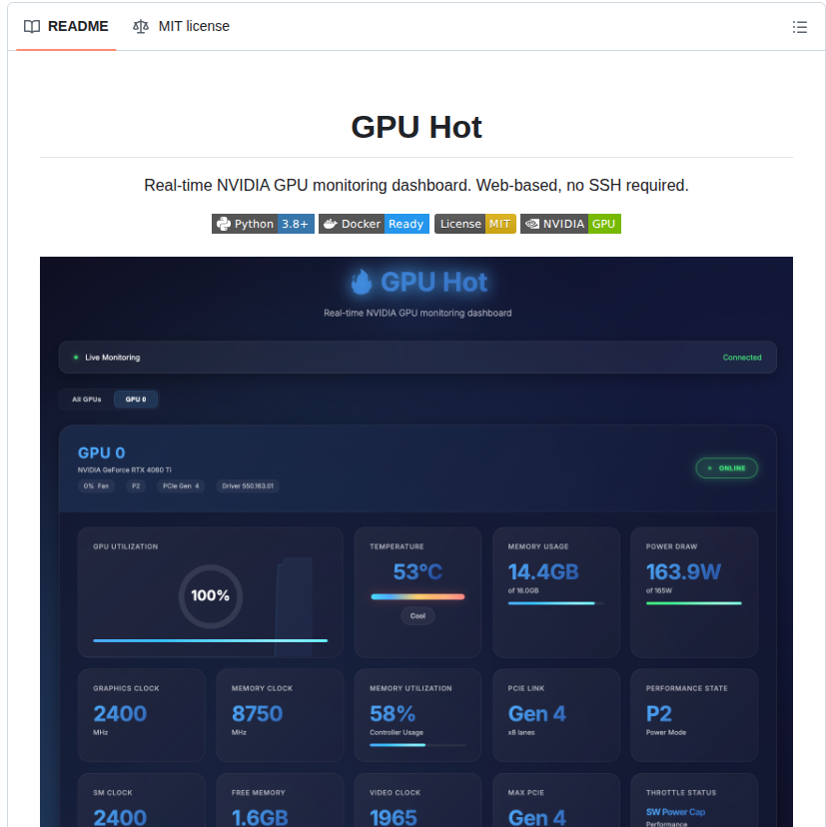This screenshot has width=826, height=827.
Task: Toggle the GPU 0 selector pill
Action: click(135, 399)
